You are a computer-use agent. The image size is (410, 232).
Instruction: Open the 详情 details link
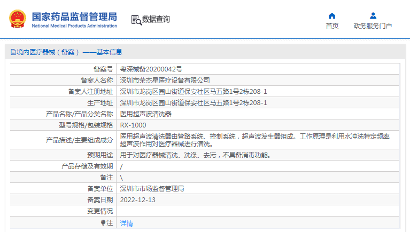pyautogui.click(x=126, y=223)
